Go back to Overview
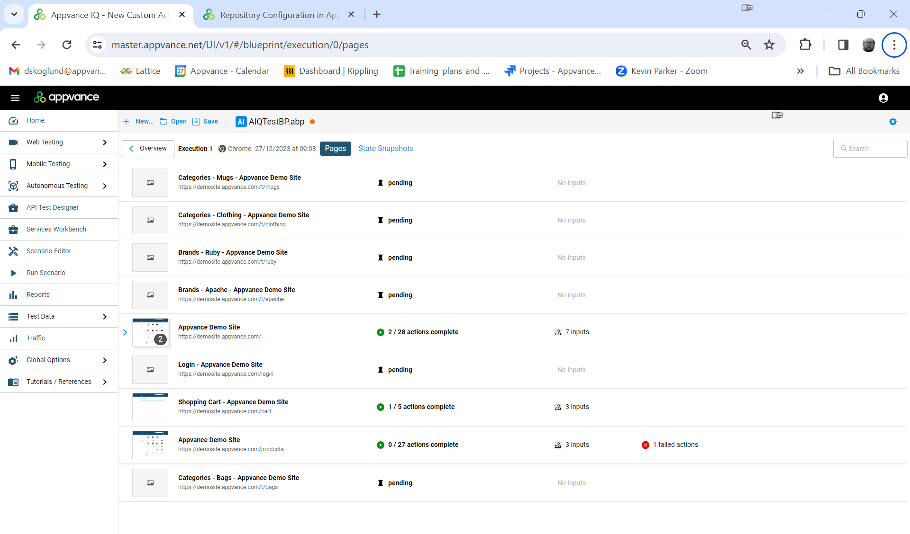 coord(147,149)
